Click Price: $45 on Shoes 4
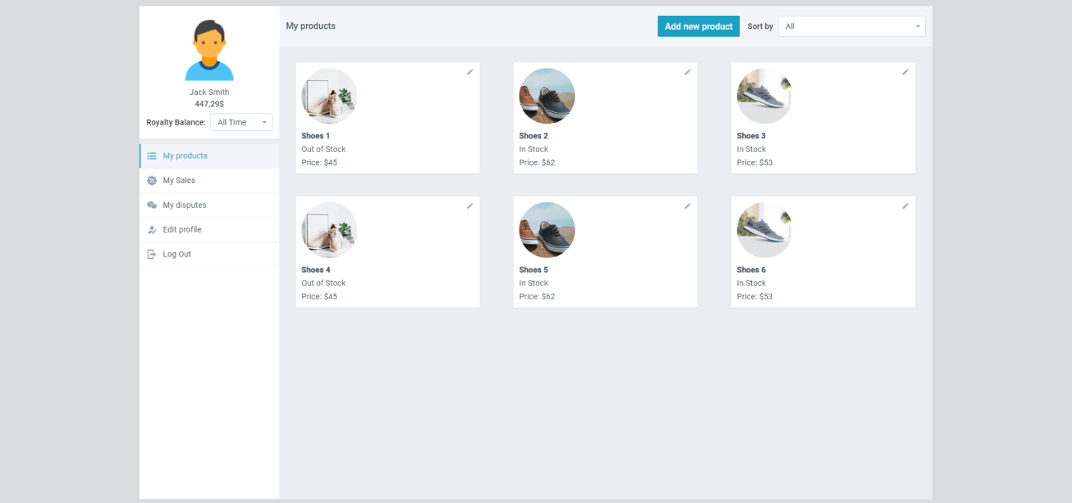 point(319,296)
